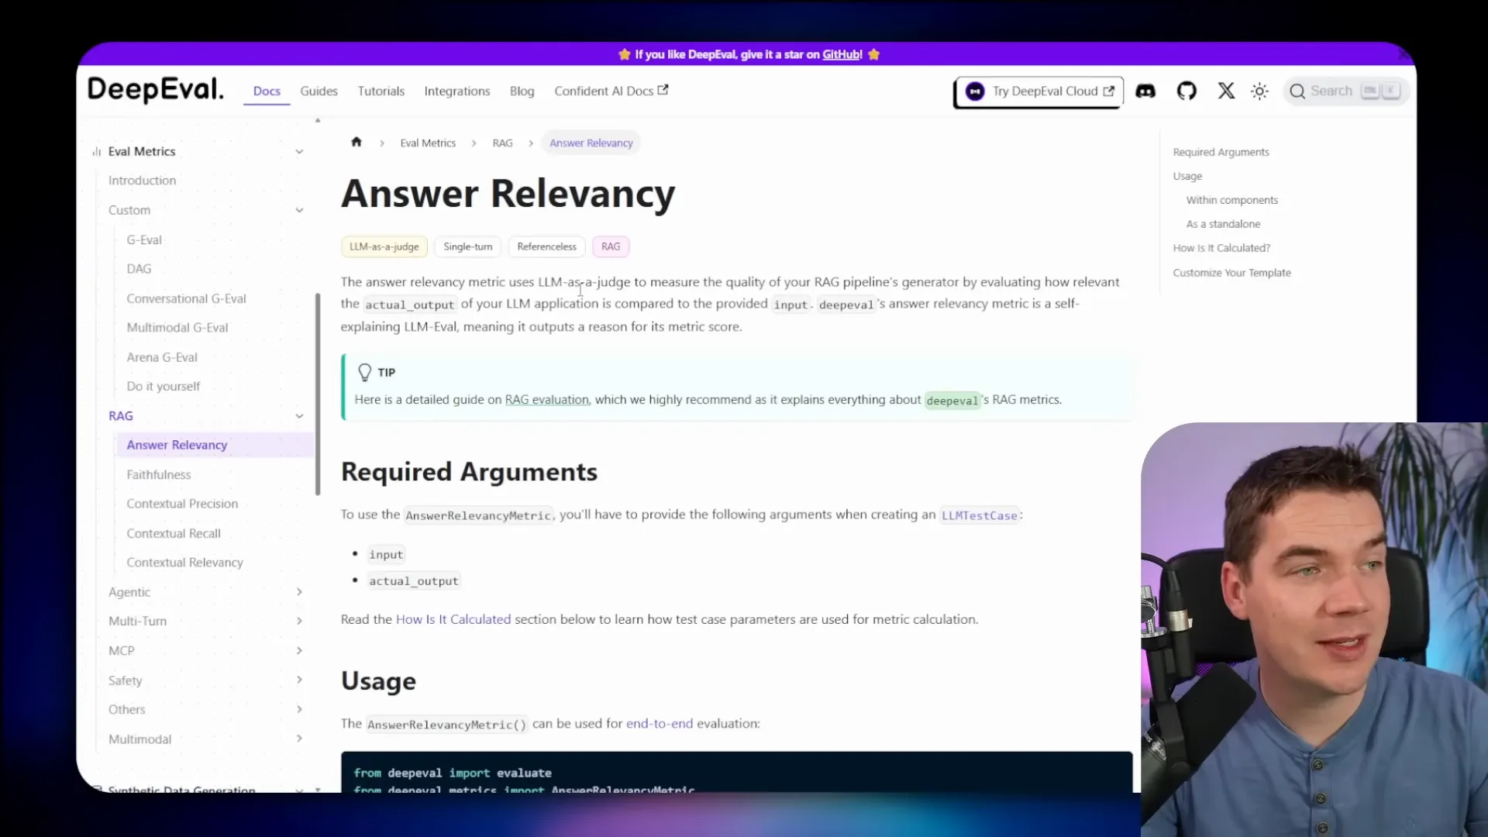
Task: Click RAG breadcrumb item
Action: (502, 143)
